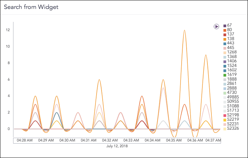248x158 pixels.
Task: Click the red color swatch beside 137
Action: tap(225, 34)
